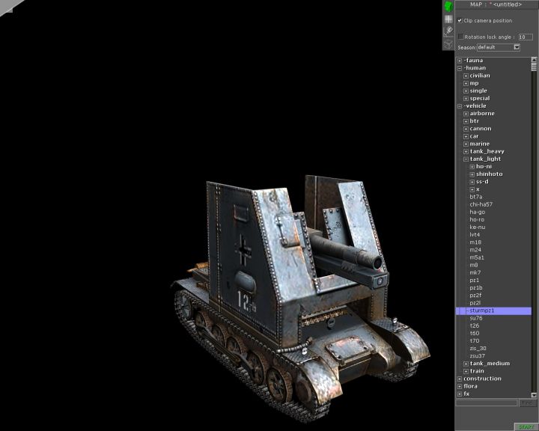This screenshot has height=431, width=539.
Task: Expand the tank_medium folder
Action: pyautogui.click(x=466, y=364)
